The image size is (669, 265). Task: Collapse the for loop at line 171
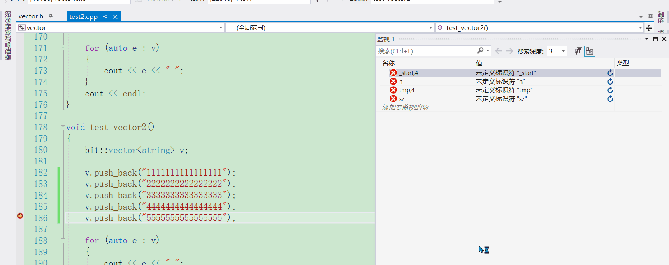tap(63, 48)
